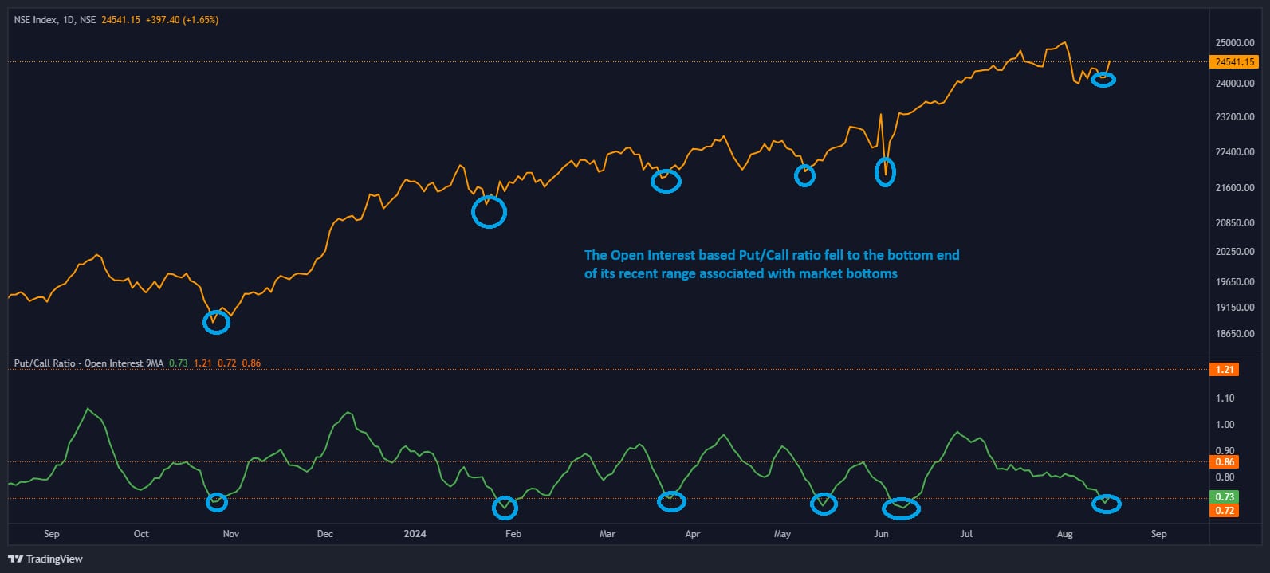This screenshot has width=1270, height=573.
Task: Click the orange 24541.15 current price label
Action: point(1234,62)
